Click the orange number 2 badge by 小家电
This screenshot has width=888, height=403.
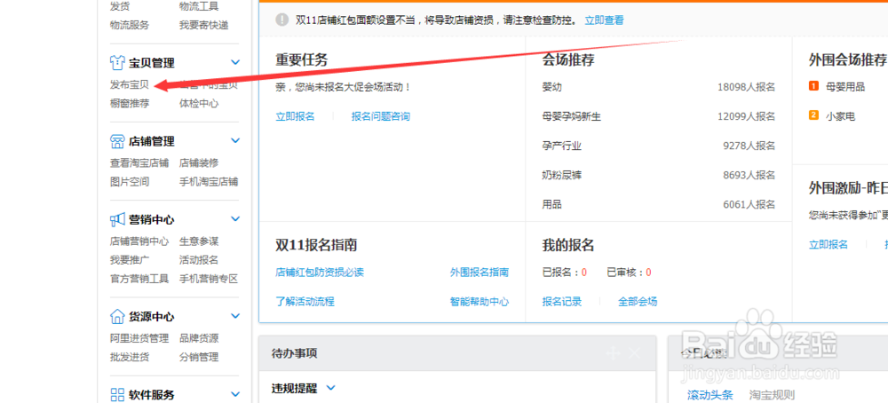(x=813, y=115)
